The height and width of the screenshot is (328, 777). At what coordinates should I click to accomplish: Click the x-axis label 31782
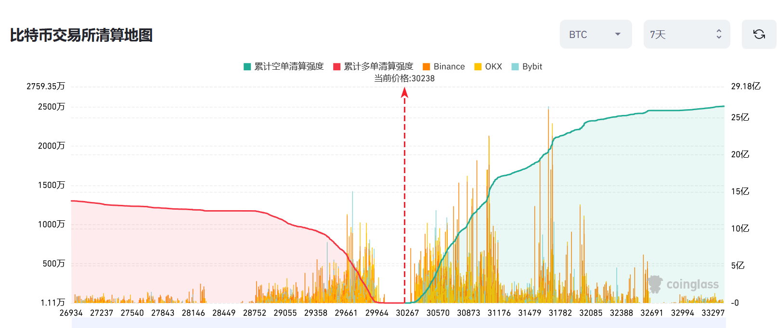(560, 313)
